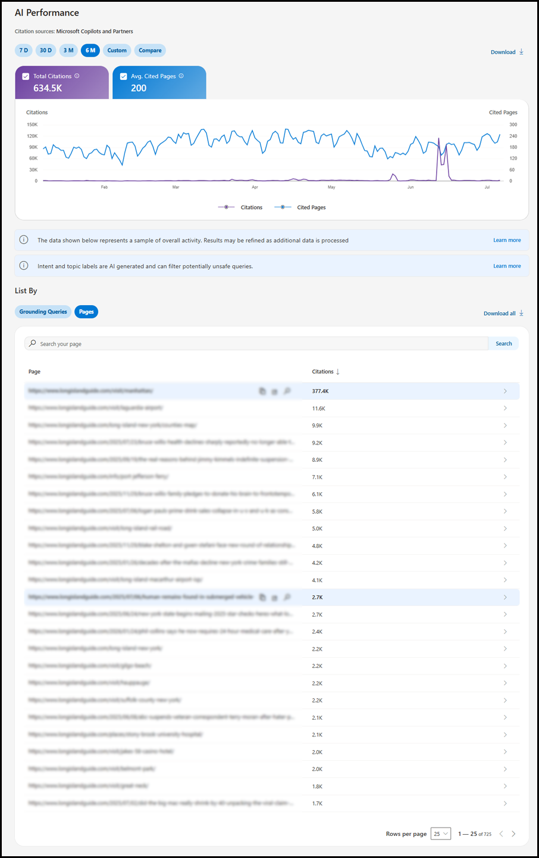Viewport: 539px width, 858px height.
Task: Toggle the Citations series in the chart legend
Action: pyautogui.click(x=240, y=207)
